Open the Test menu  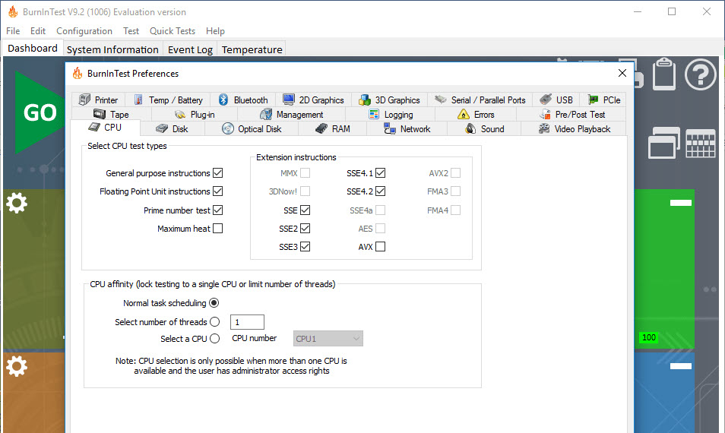point(131,31)
